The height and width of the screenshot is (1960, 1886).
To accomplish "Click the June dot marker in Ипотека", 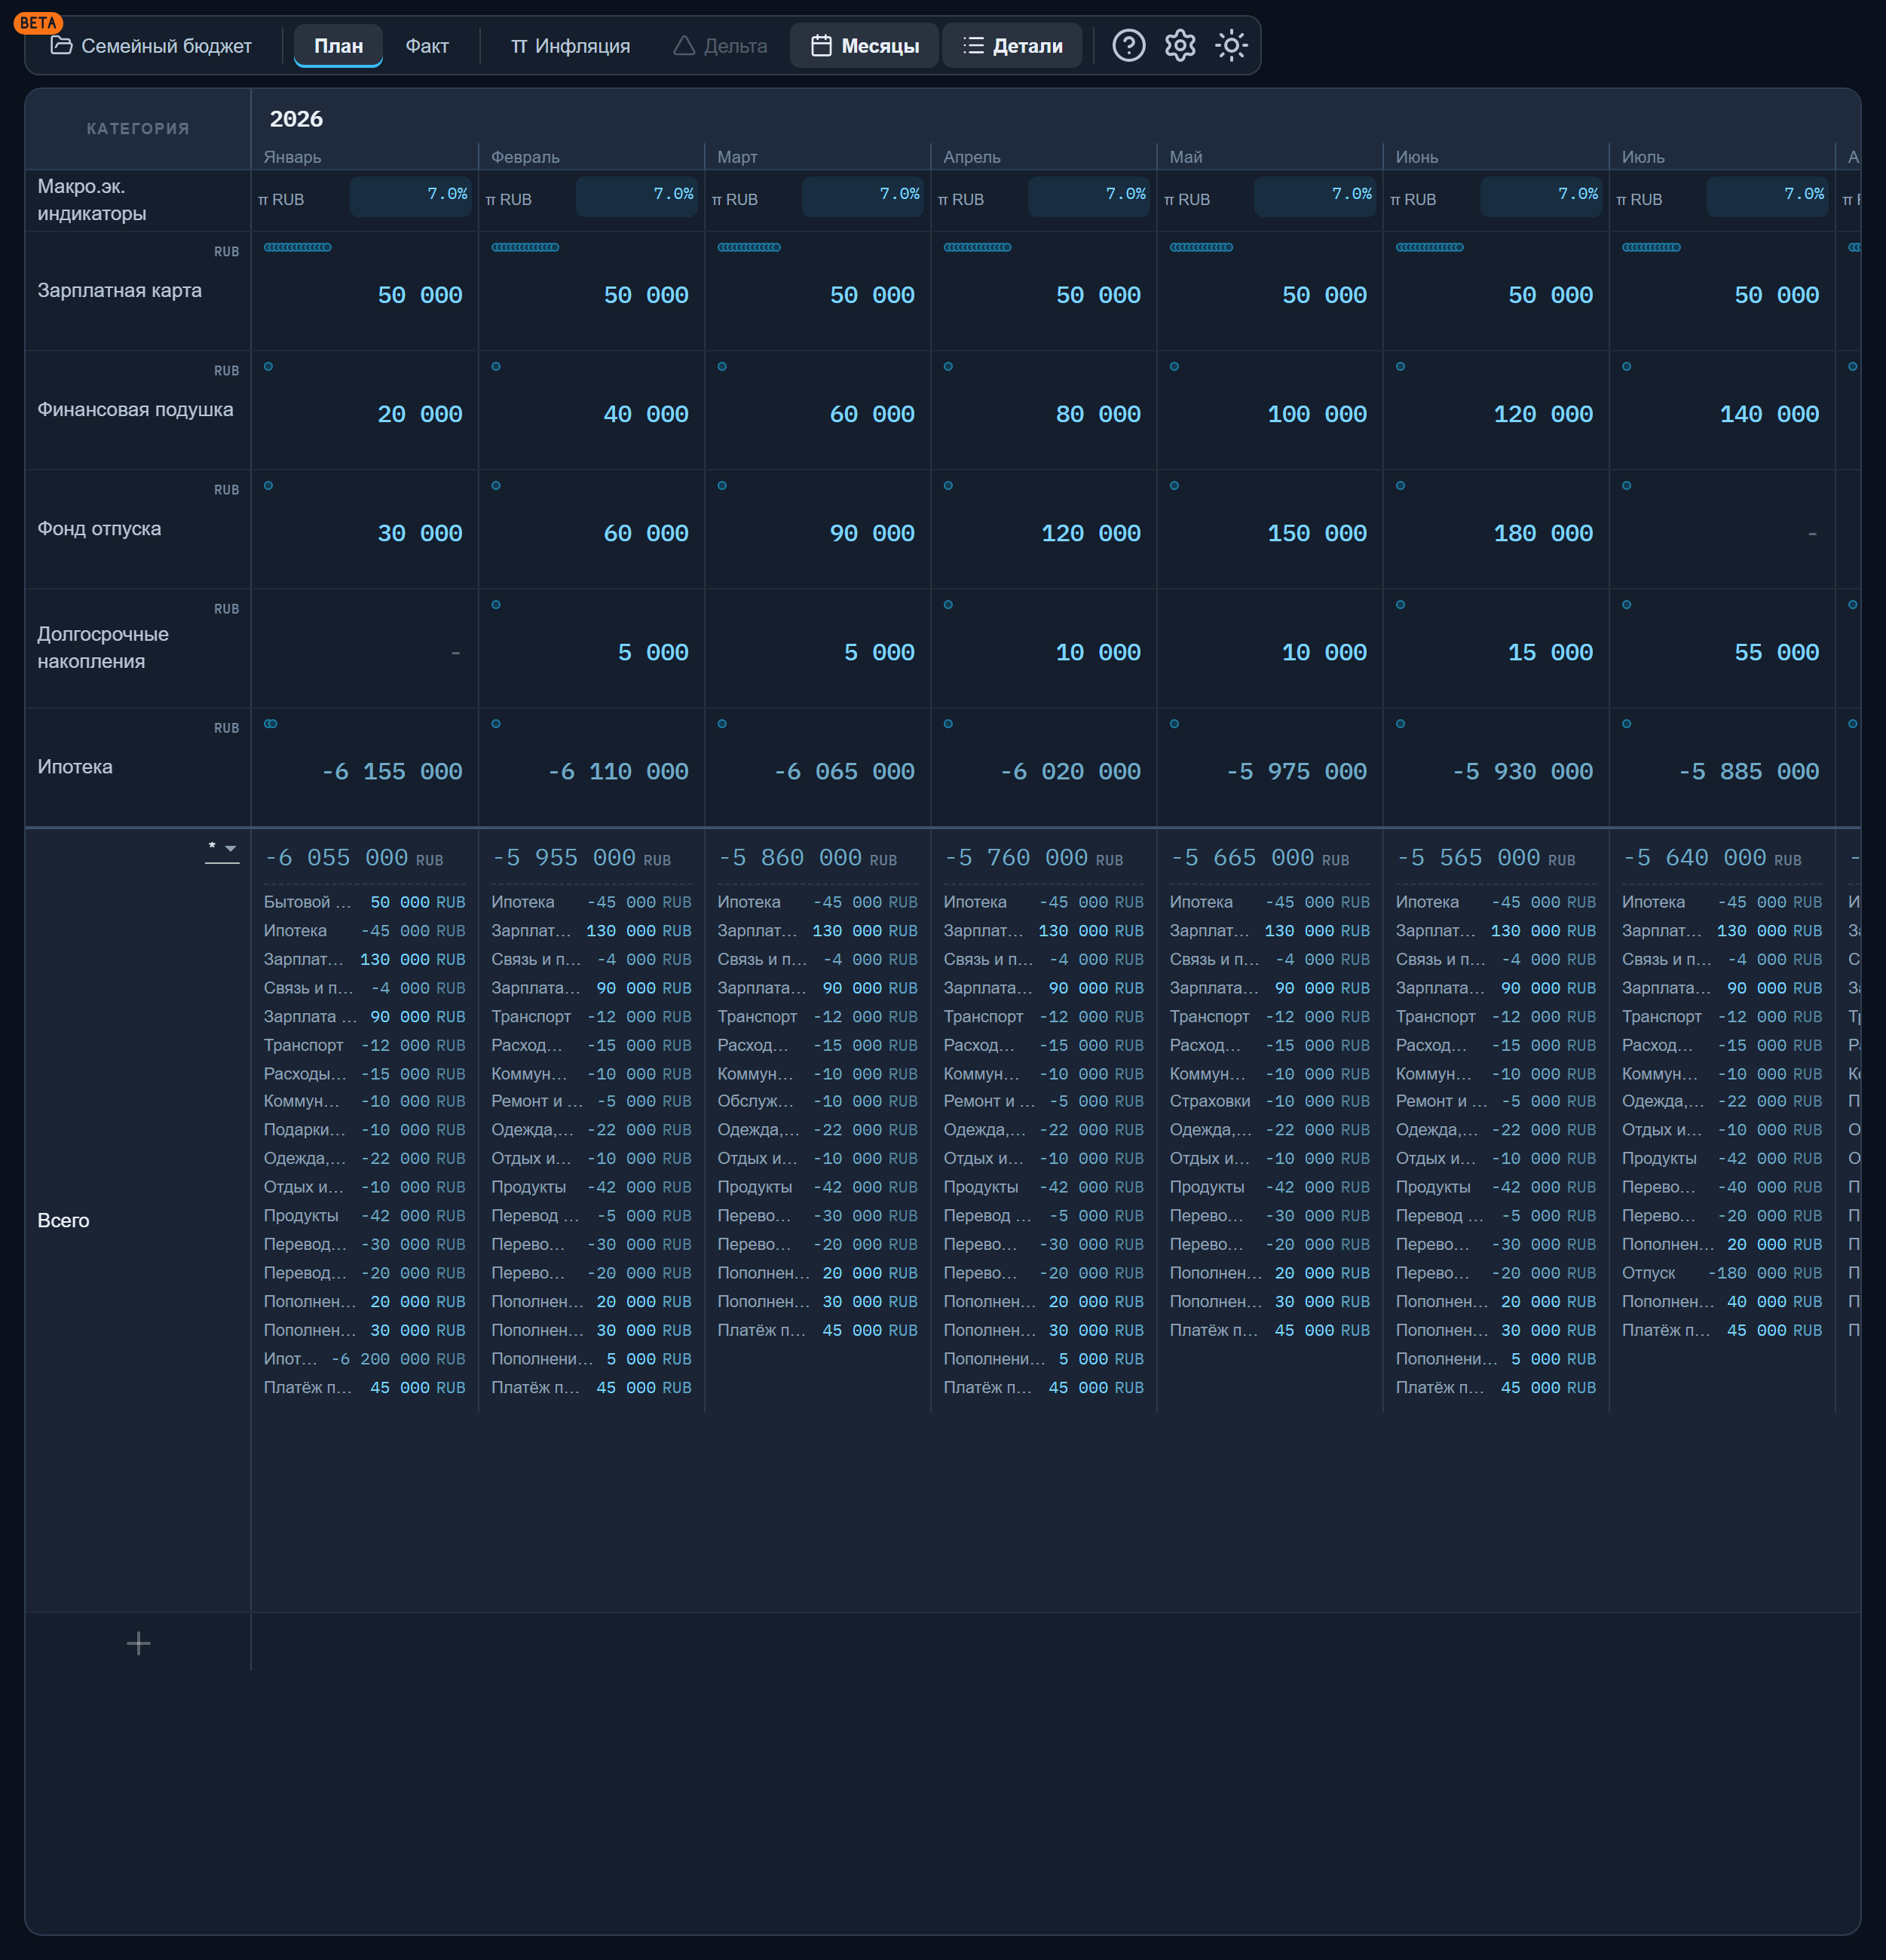I will pyautogui.click(x=1400, y=724).
